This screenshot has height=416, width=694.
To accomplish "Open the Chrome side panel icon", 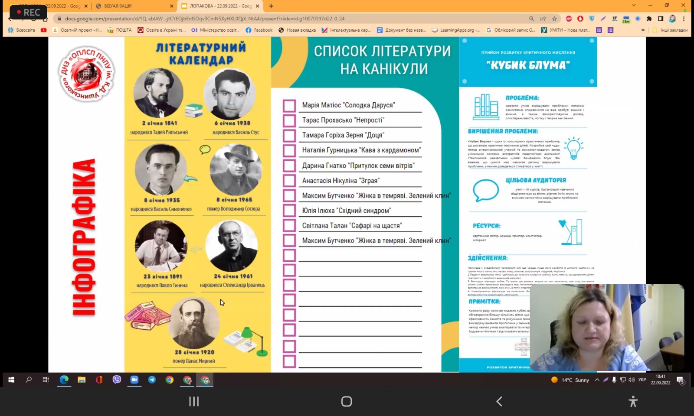I will 661,19.
